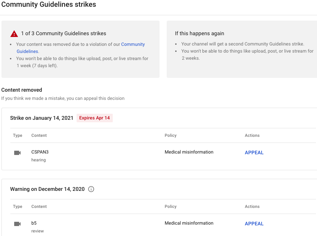This screenshot has width=317, height=236.
Task: Click Medical misinformation policy for b5
Action: (x=189, y=223)
